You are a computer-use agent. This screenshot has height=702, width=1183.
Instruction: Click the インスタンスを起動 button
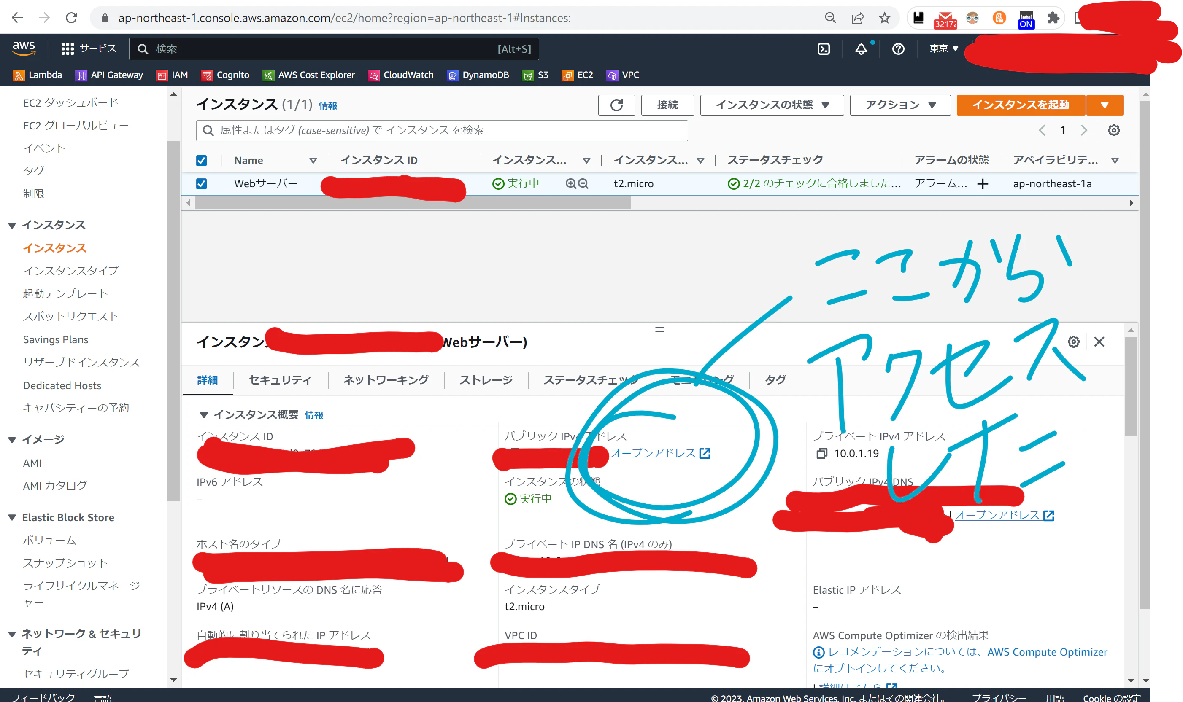[1020, 105]
